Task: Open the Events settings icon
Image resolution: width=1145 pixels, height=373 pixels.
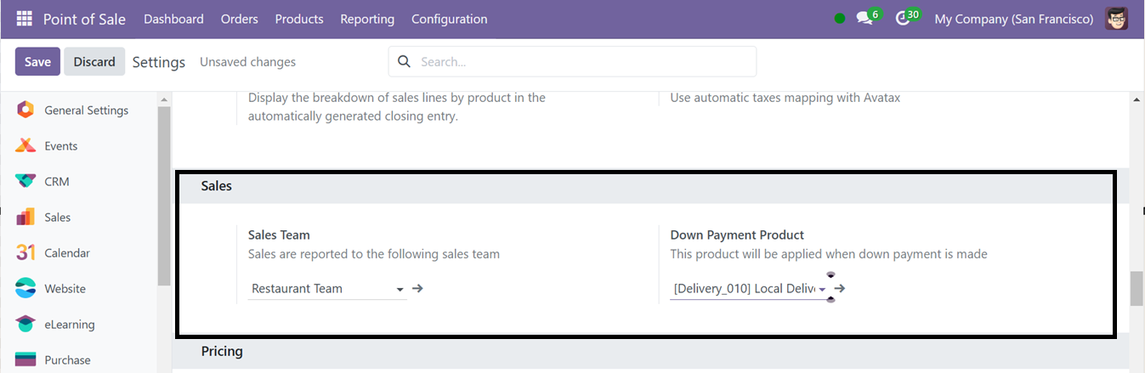Action: 26,145
